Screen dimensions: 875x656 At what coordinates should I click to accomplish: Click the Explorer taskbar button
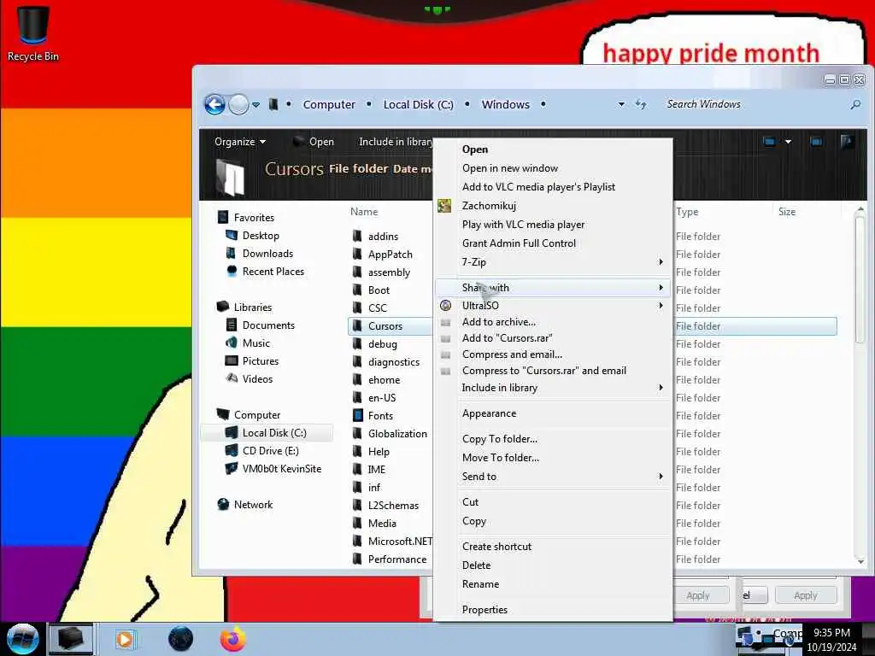pos(70,639)
